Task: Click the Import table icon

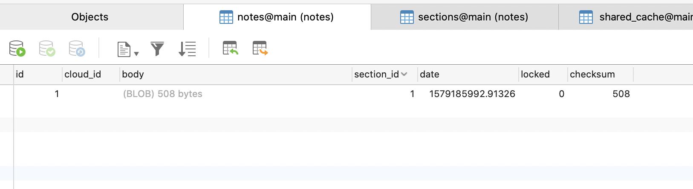Action: pyautogui.click(x=230, y=48)
